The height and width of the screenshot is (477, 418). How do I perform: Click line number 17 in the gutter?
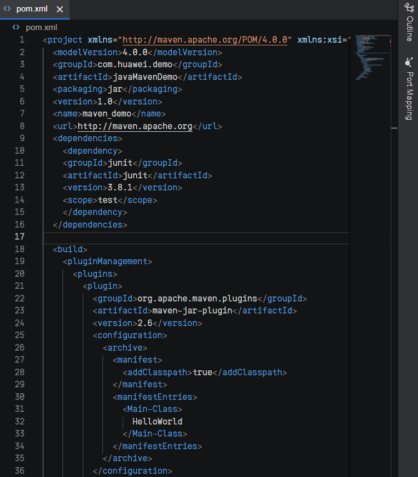[x=20, y=237]
